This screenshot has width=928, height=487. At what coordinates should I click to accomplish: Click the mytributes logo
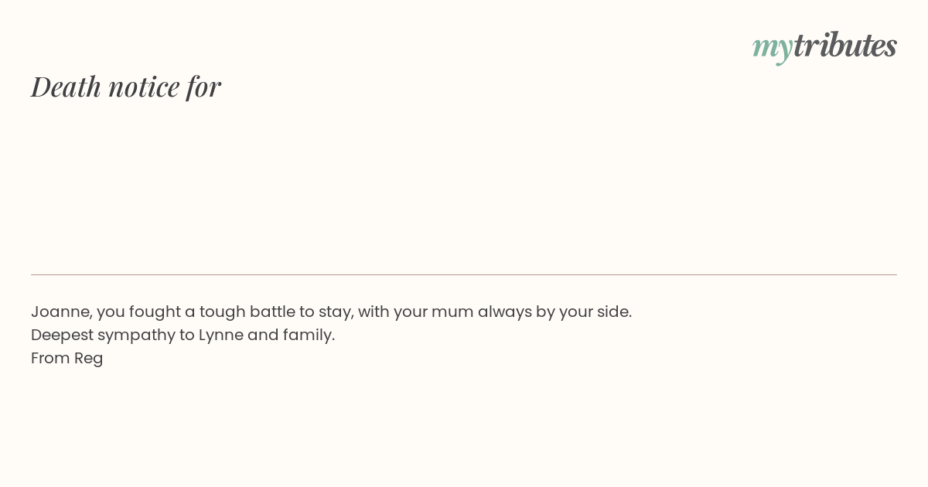(x=824, y=46)
